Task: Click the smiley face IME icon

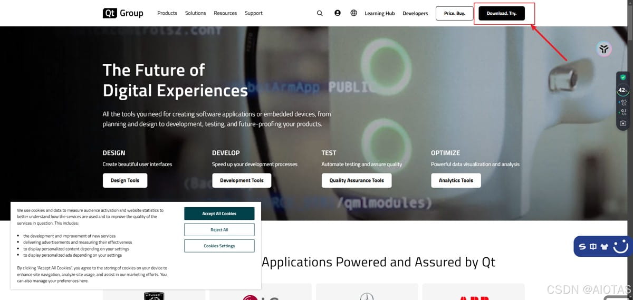Action: pyautogui.click(x=621, y=246)
